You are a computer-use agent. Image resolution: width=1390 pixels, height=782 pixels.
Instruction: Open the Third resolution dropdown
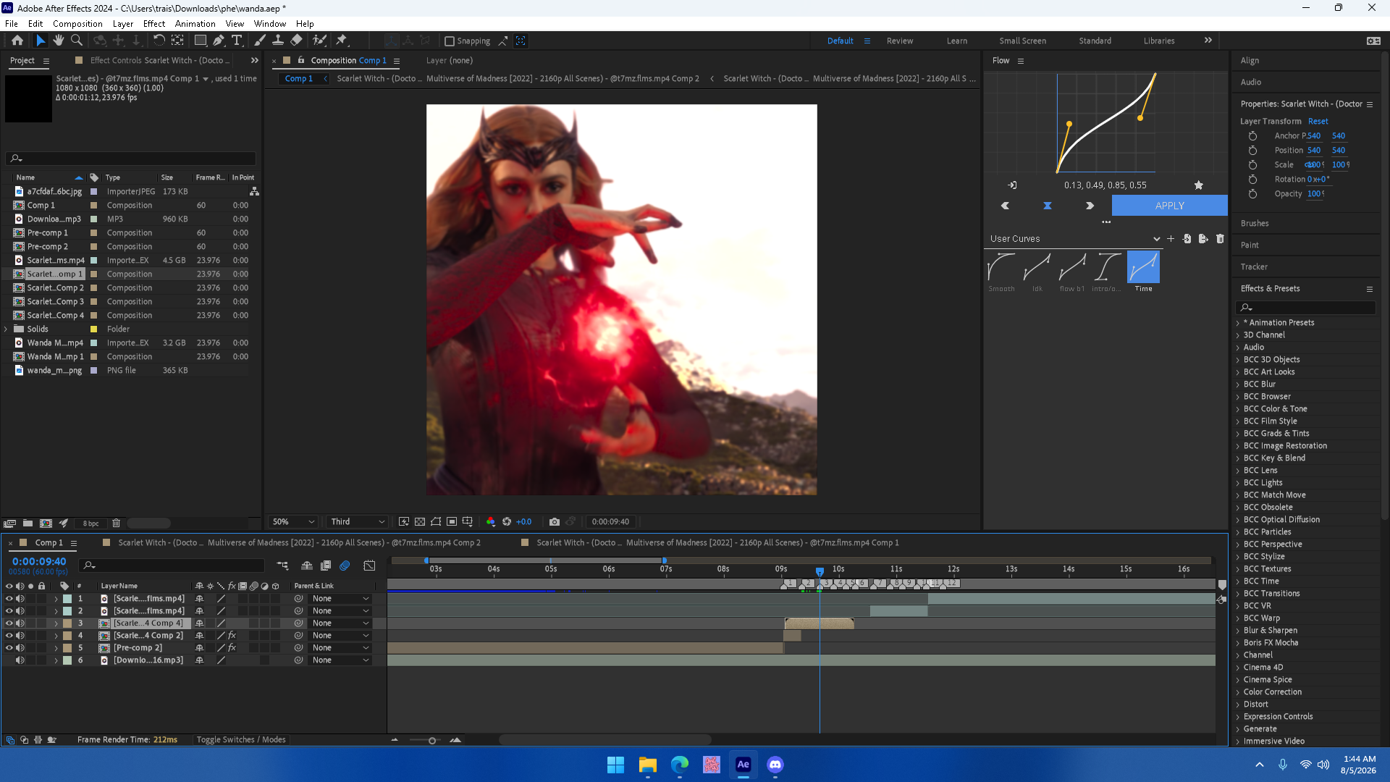(358, 521)
